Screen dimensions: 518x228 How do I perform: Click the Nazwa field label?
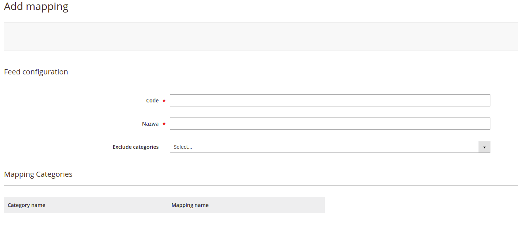pyautogui.click(x=150, y=124)
